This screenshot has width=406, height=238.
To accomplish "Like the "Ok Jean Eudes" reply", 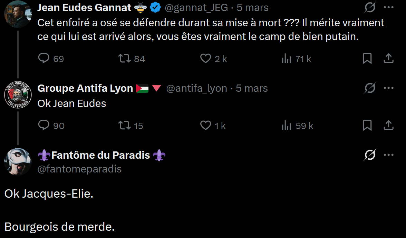I will coord(206,126).
